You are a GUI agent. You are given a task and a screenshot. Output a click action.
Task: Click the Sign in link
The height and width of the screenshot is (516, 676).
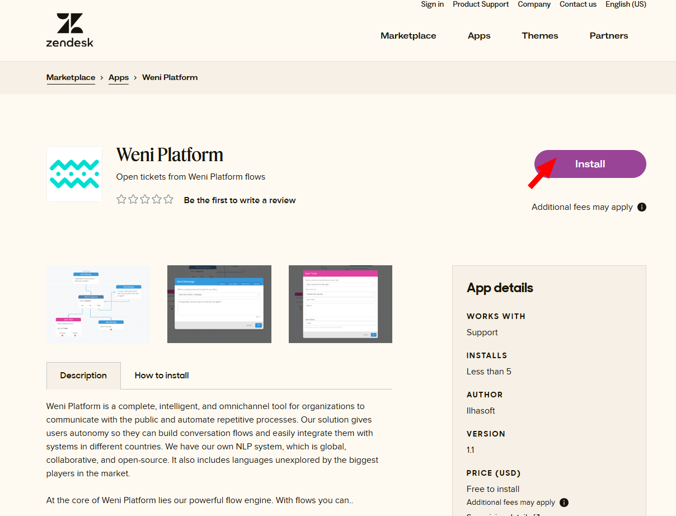pos(433,4)
